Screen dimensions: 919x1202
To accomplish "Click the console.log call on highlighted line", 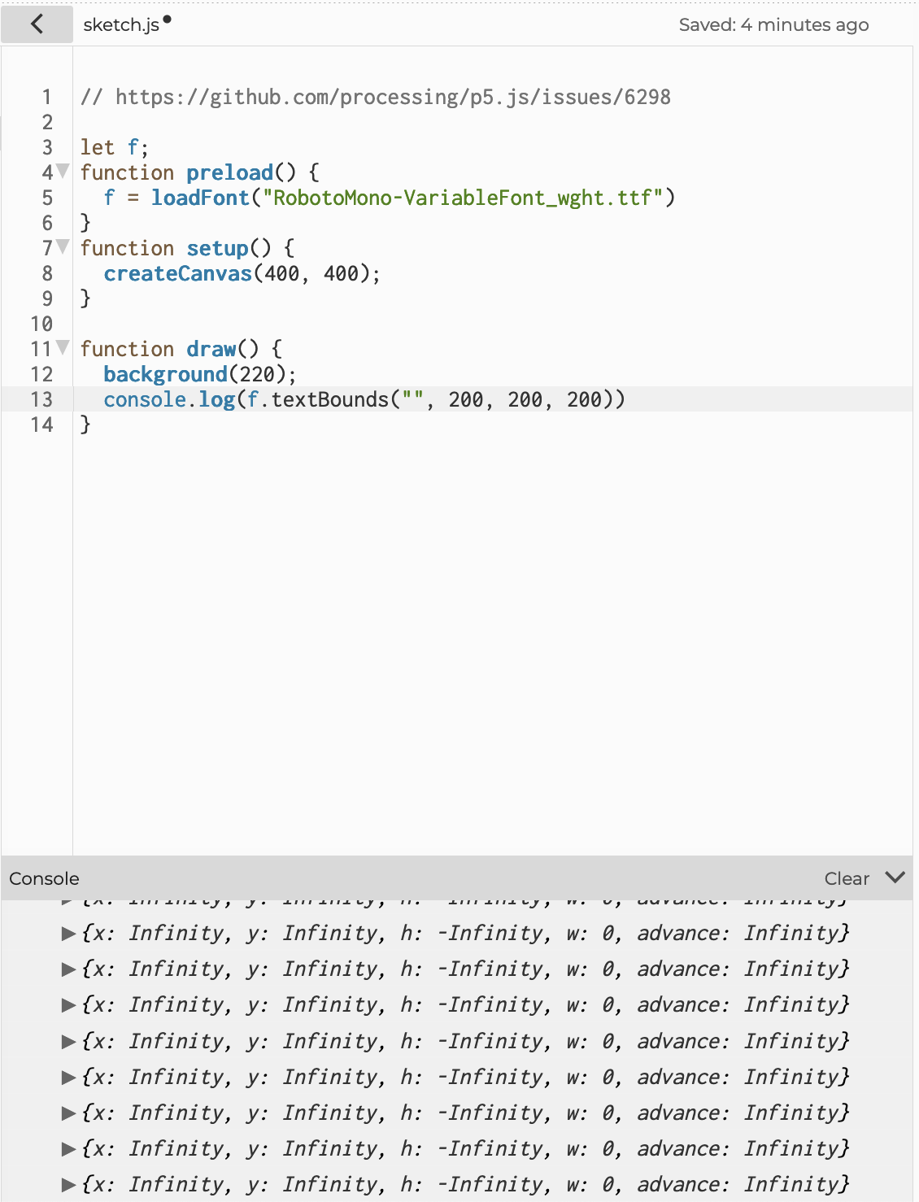I will [x=171, y=399].
